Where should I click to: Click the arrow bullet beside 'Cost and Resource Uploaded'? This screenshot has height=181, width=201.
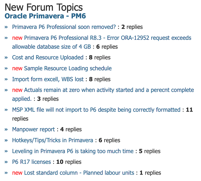click(x=6, y=57)
